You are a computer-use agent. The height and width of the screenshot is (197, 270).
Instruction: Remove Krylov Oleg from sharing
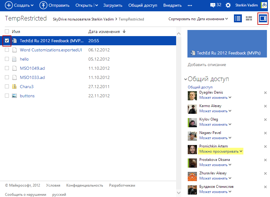265,120
